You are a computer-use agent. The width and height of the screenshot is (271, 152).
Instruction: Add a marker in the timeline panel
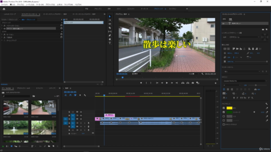80,95
